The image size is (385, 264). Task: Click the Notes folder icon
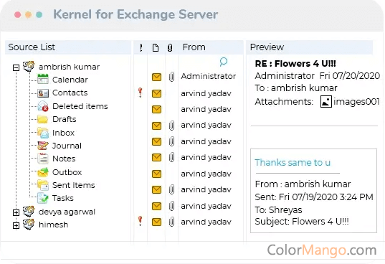pyautogui.click(x=43, y=159)
